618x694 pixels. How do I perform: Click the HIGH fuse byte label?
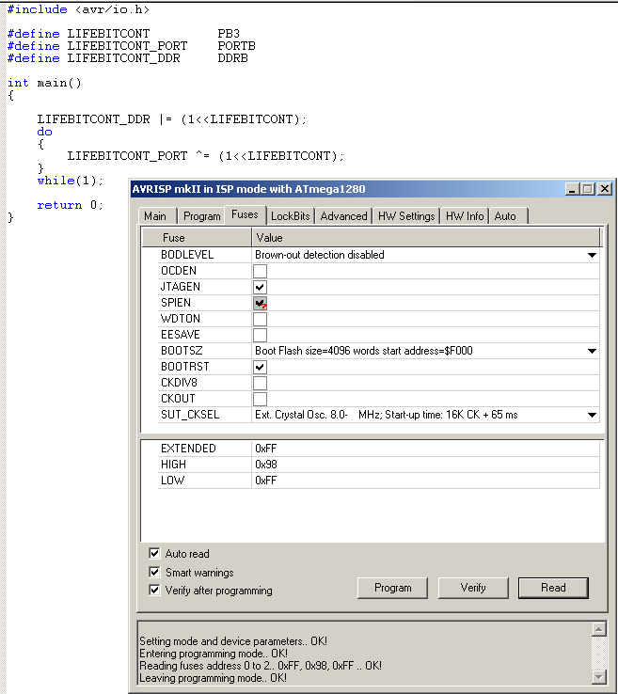click(173, 465)
